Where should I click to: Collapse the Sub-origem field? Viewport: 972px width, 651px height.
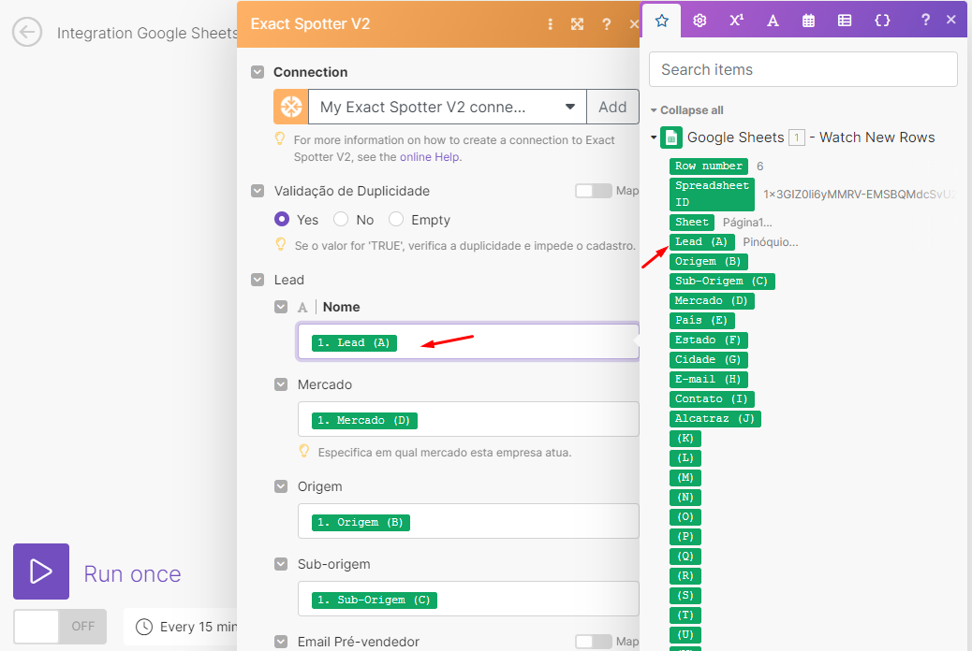(x=281, y=564)
